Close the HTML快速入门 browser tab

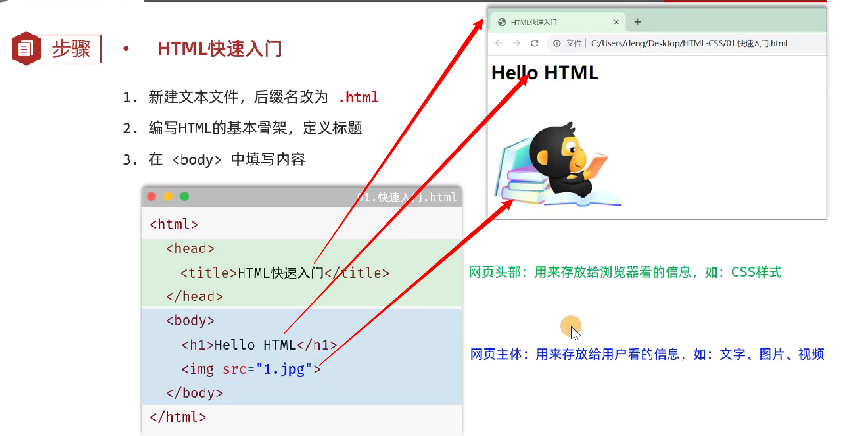tap(616, 22)
